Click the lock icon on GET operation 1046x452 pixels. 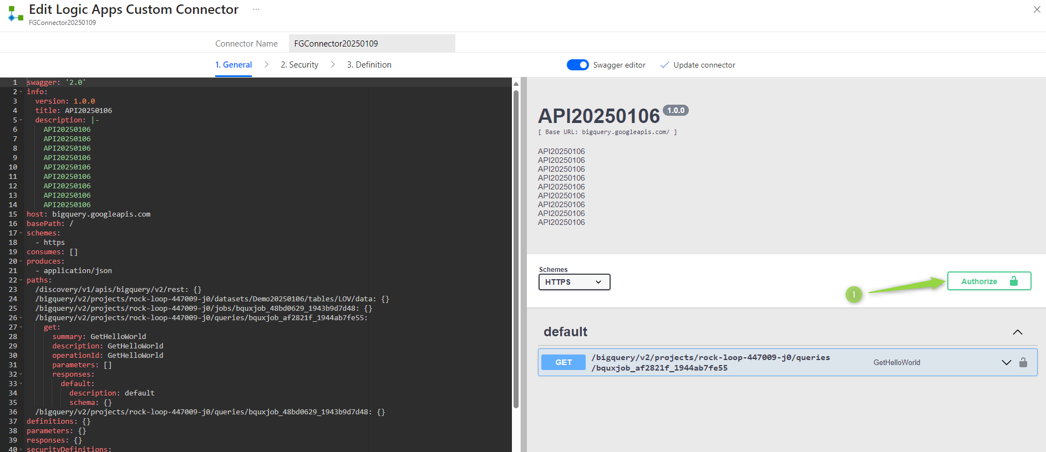click(x=1023, y=362)
